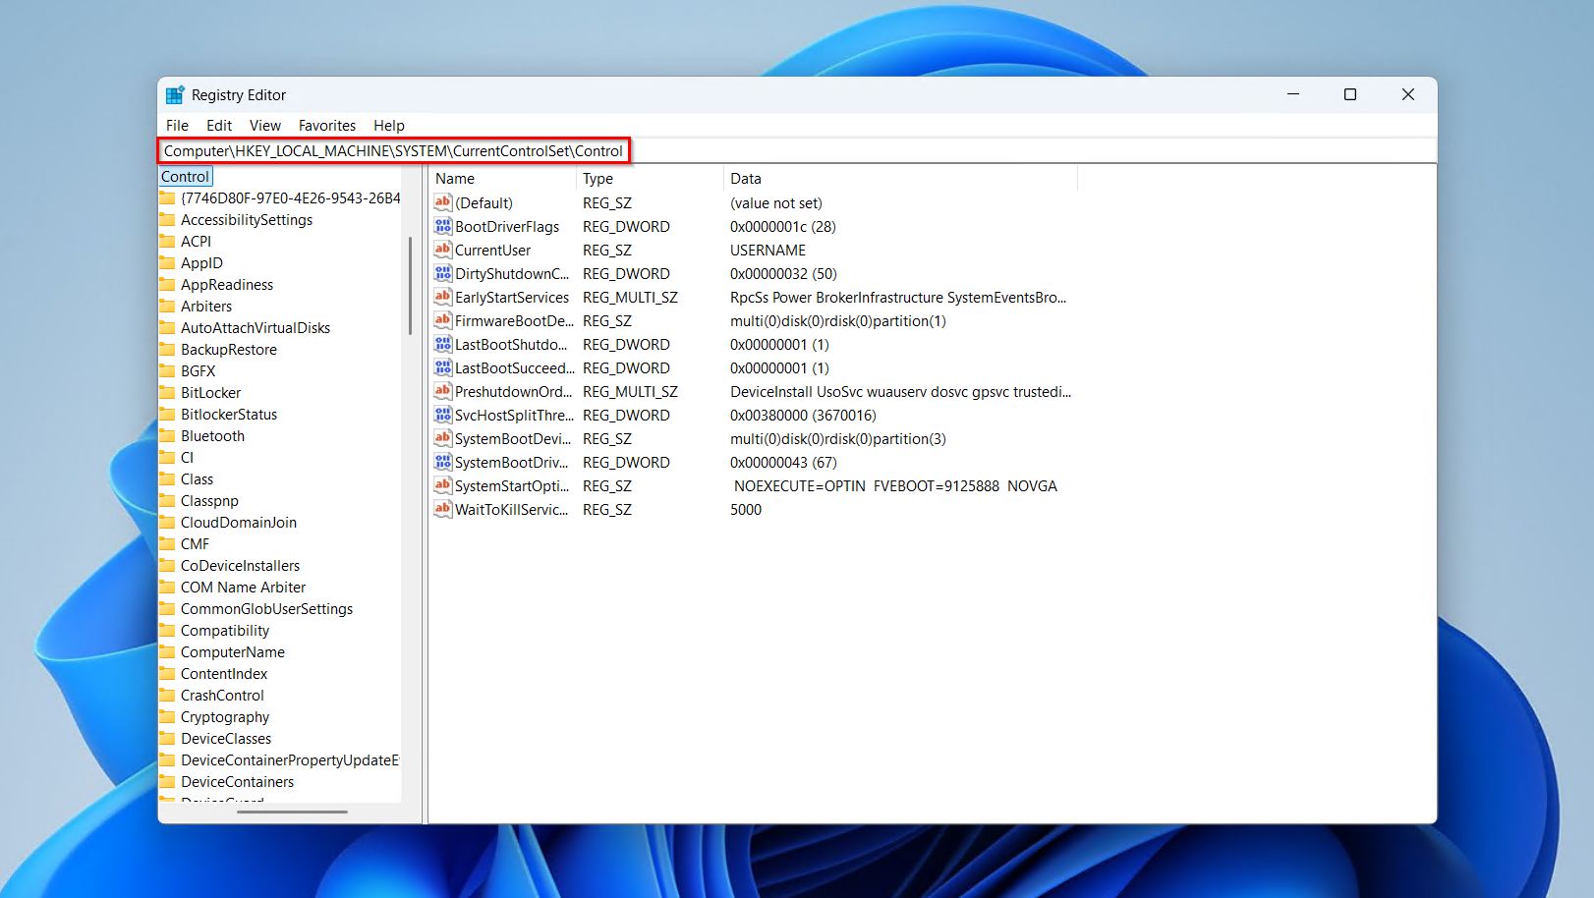Image resolution: width=1594 pixels, height=898 pixels.
Task: Click the Cryptography folder icon
Action: click(x=168, y=717)
